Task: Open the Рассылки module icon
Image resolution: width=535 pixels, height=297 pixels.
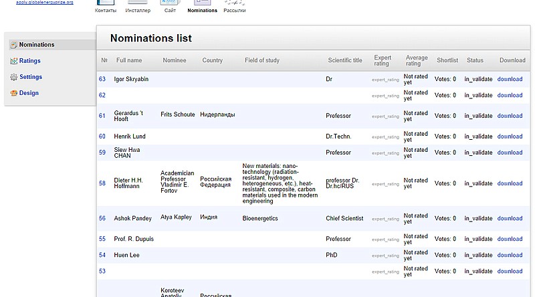Action: click(x=234, y=4)
